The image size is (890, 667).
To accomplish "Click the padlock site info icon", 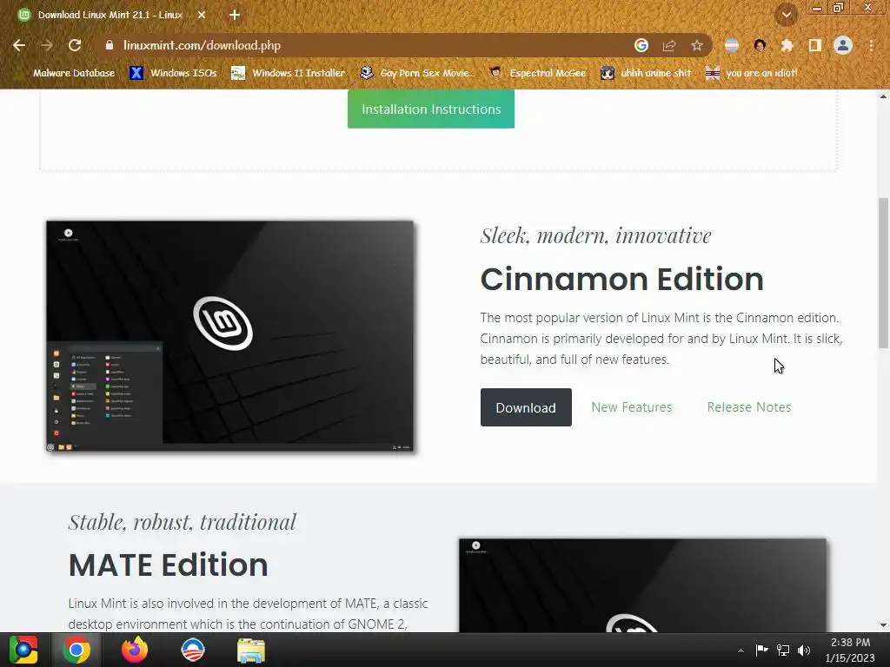I will pyautogui.click(x=109, y=45).
